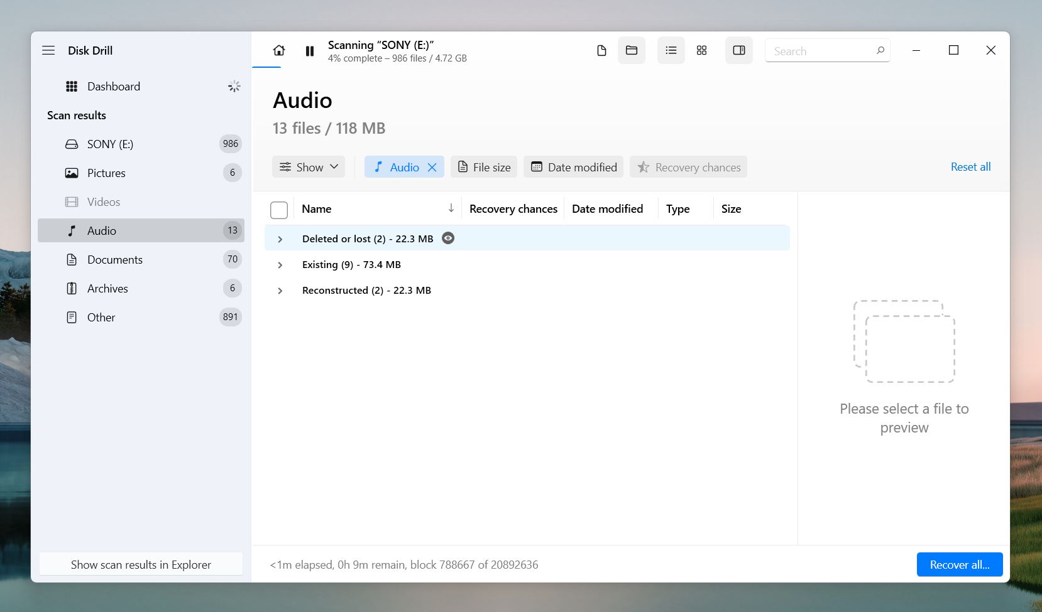1042x612 pixels.
Task: Preview Deleted or lost group eye icon
Action: click(448, 238)
